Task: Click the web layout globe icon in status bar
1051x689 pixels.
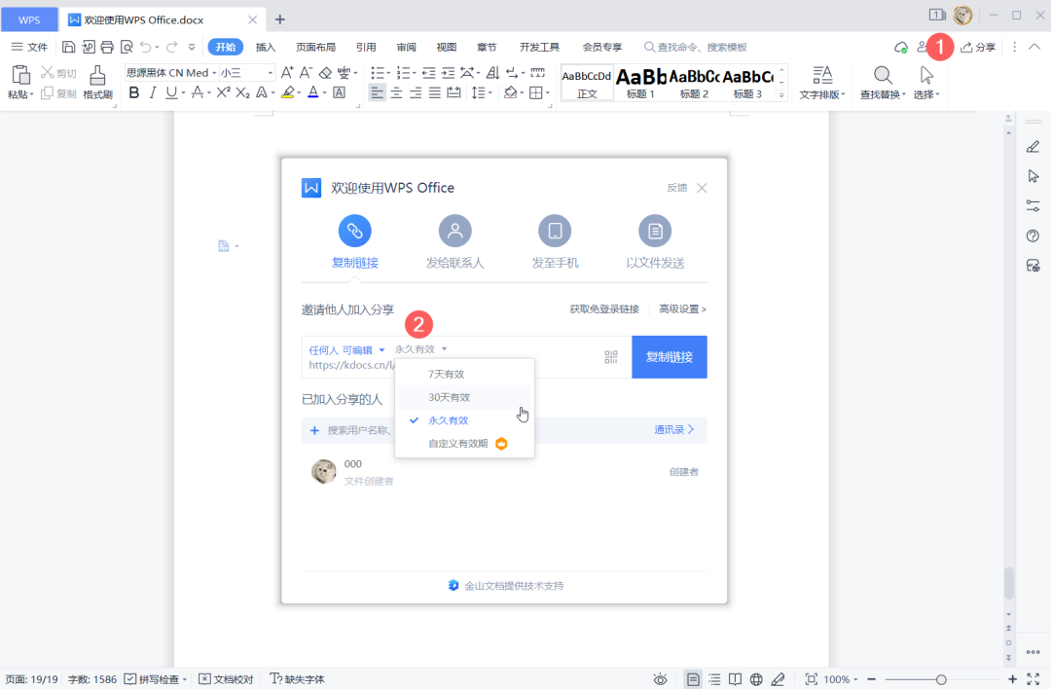Action: pos(756,679)
